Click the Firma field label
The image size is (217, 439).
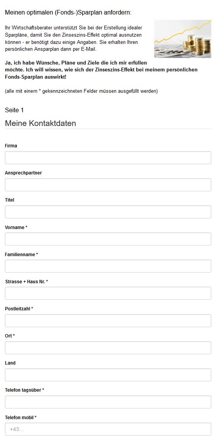coord(11,146)
